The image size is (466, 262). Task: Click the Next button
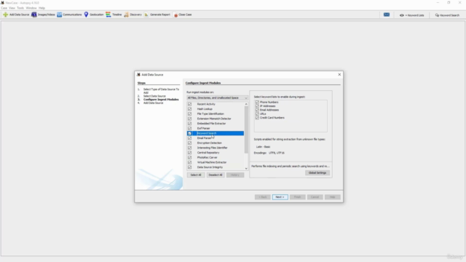[280, 197]
